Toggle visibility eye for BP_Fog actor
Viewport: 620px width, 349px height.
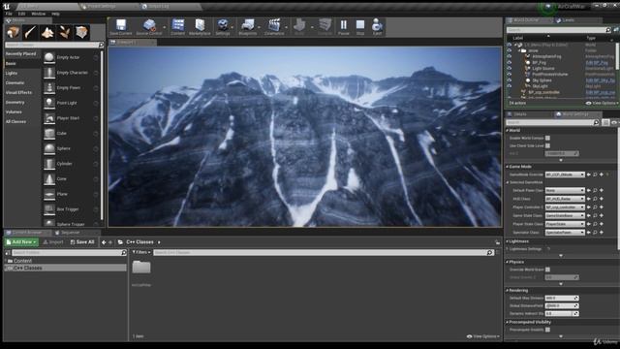(x=510, y=62)
